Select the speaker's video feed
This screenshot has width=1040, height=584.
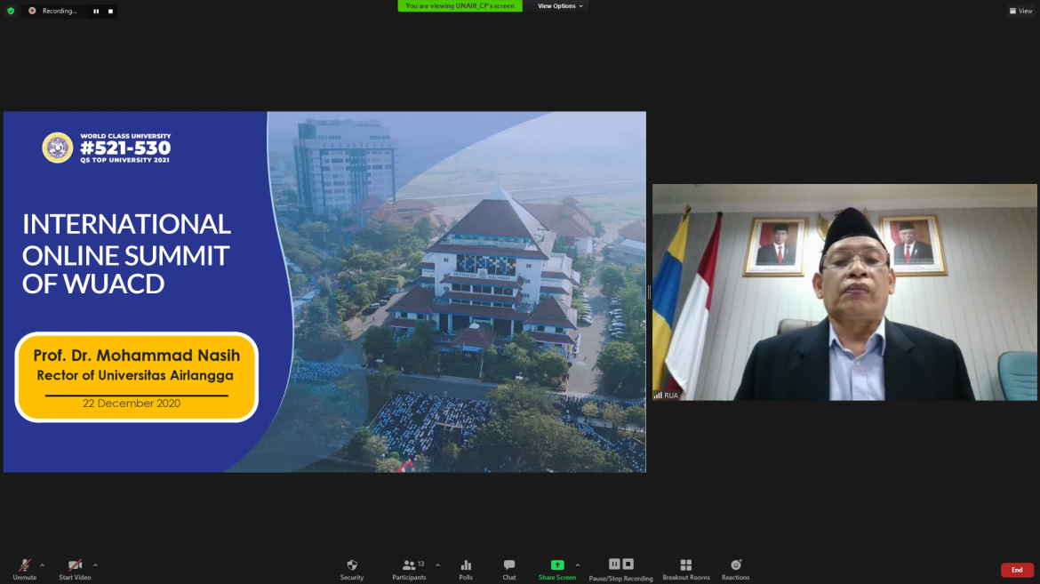(844, 292)
